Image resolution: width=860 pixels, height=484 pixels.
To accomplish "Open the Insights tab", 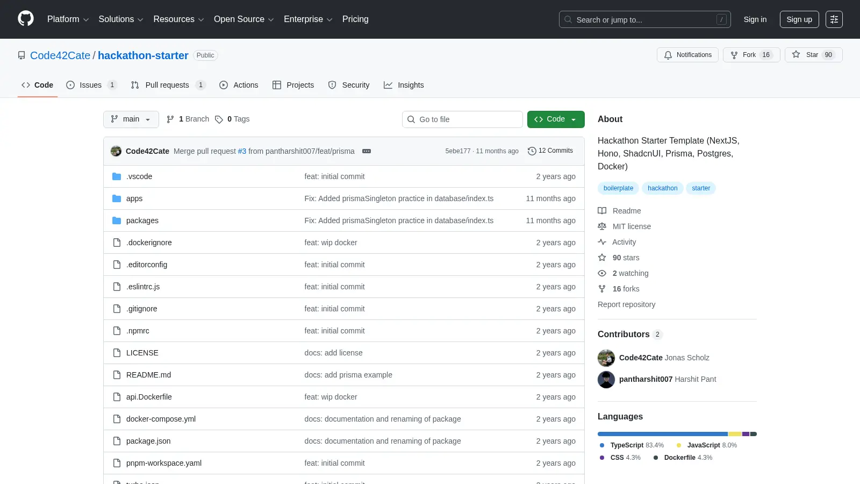I will (x=404, y=85).
